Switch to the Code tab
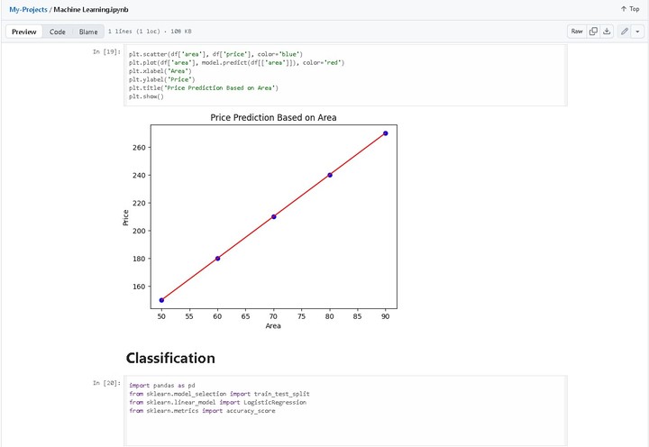 (57, 32)
